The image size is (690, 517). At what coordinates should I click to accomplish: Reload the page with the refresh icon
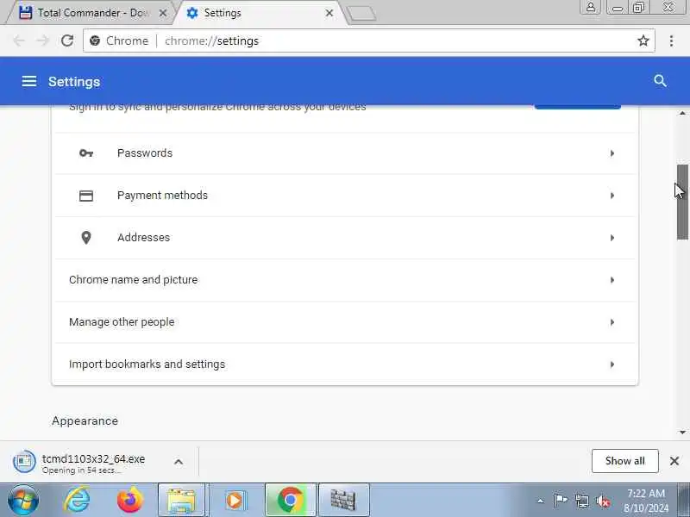(67, 40)
